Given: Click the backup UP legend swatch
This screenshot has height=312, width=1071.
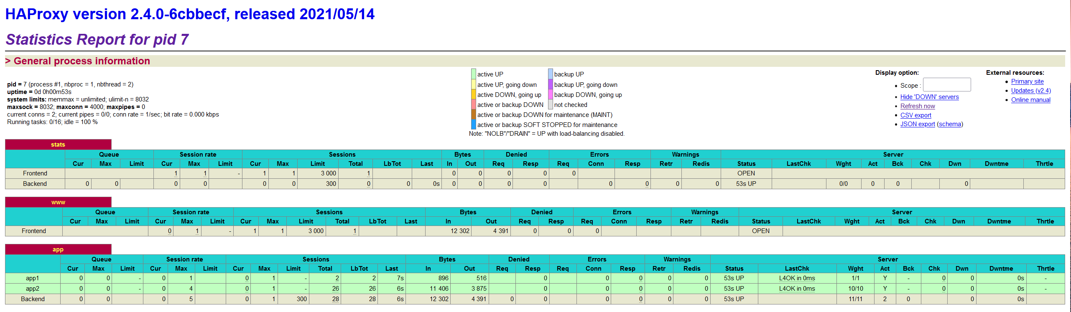Looking at the screenshot, I should (551, 74).
